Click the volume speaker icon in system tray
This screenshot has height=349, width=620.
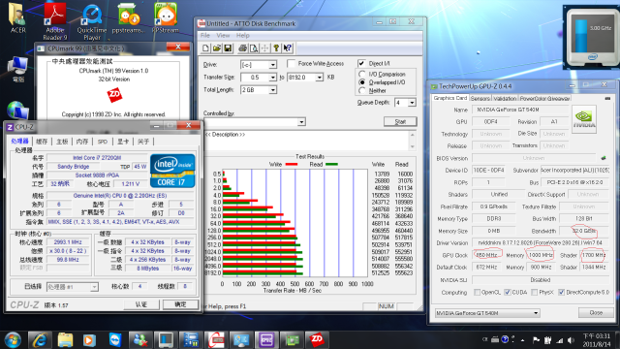coord(571,340)
